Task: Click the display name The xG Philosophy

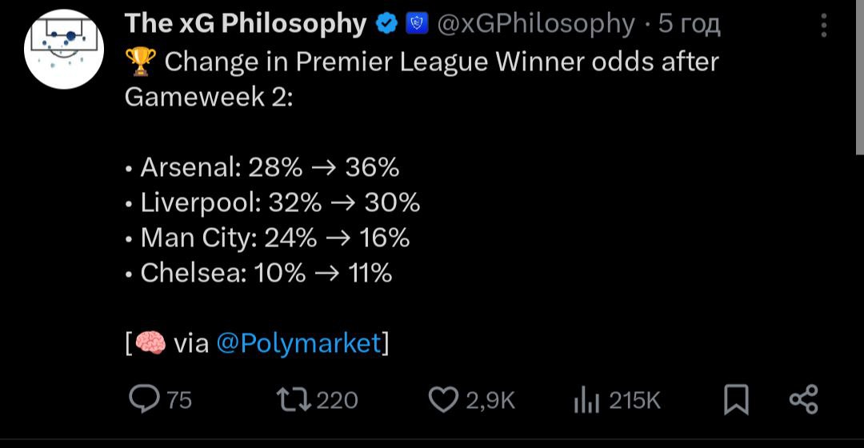Action: pyautogui.click(x=245, y=25)
